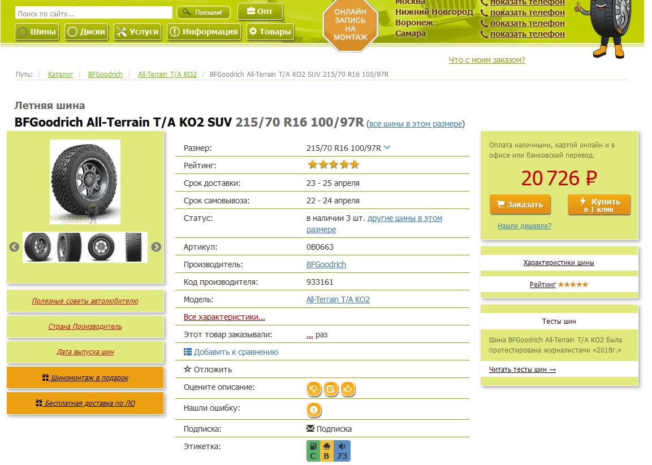Viewport: 652px width, 465px height.
Task: Show phone for Нижний Новгород
Action: 527,12
